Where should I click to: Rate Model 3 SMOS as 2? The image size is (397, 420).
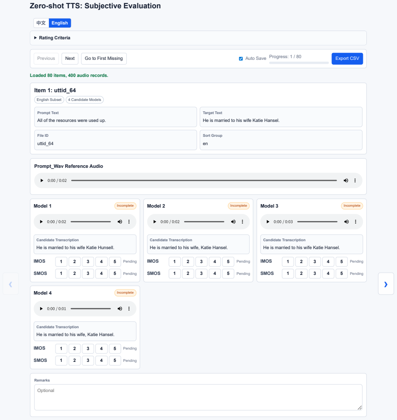[301, 274]
